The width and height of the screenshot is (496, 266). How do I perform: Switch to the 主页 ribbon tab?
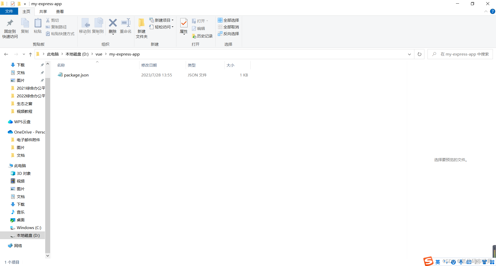coord(26,11)
